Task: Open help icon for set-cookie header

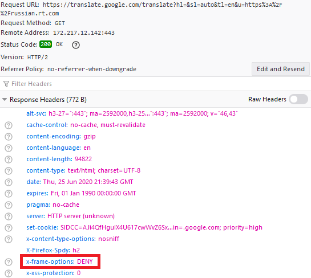Action: click(9, 228)
